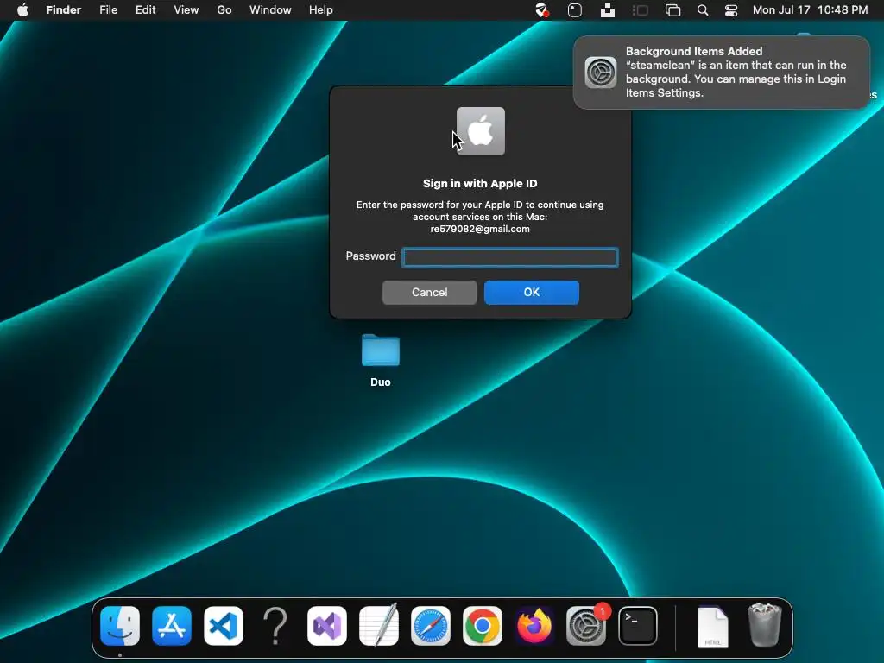The width and height of the screenshot is (884, 663).
Task: Click the rounded square menu bar icon
Action: pos(574,10)
